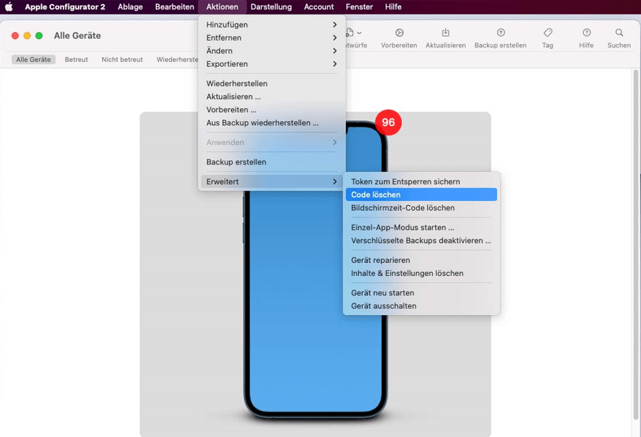Switch to the Wiederherstellung filter tab

(x=177, y=60)
